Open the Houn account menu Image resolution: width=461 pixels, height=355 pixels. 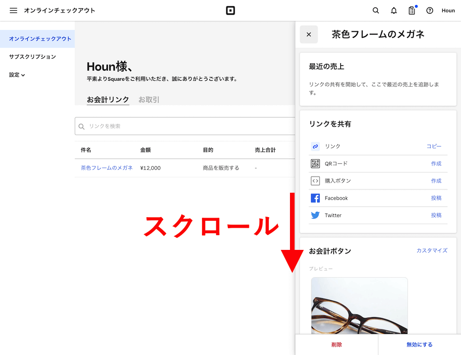[448, 11]
